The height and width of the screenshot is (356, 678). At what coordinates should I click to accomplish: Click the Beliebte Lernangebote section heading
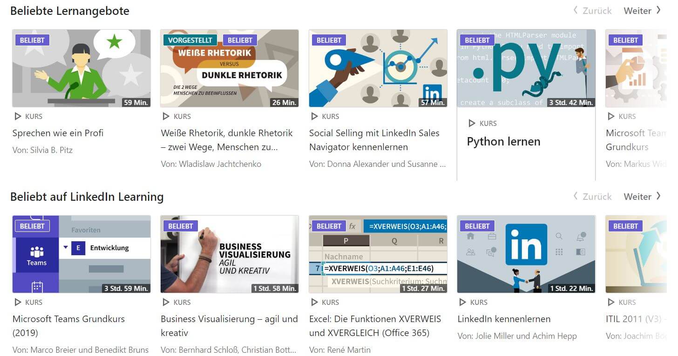coord(70,11)
